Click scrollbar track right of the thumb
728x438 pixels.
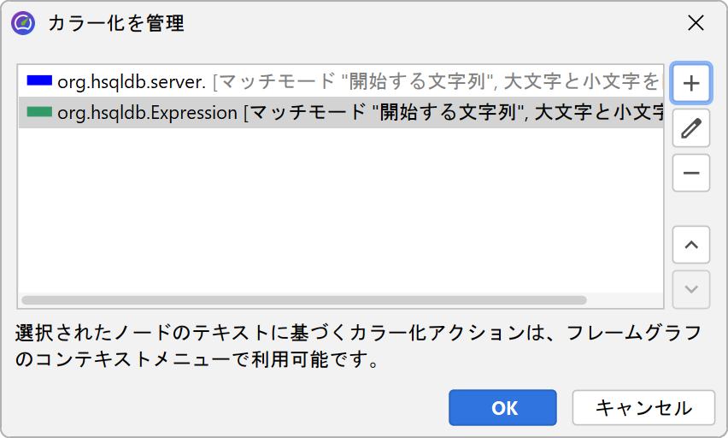click(624, 300)
